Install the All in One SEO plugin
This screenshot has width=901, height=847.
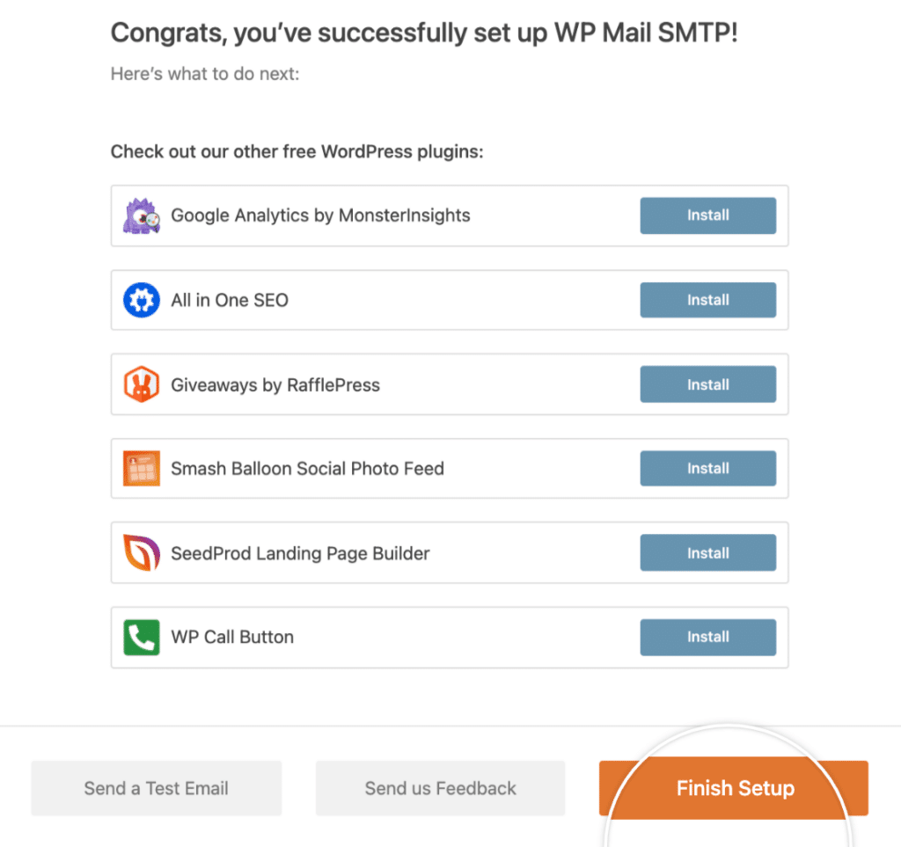point(707,300)
